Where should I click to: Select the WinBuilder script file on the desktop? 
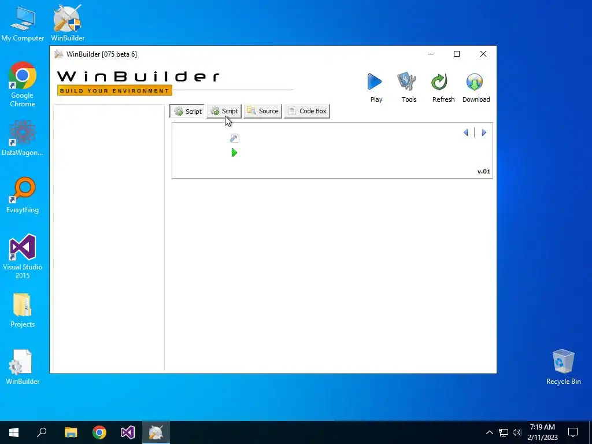click(23, 367)
